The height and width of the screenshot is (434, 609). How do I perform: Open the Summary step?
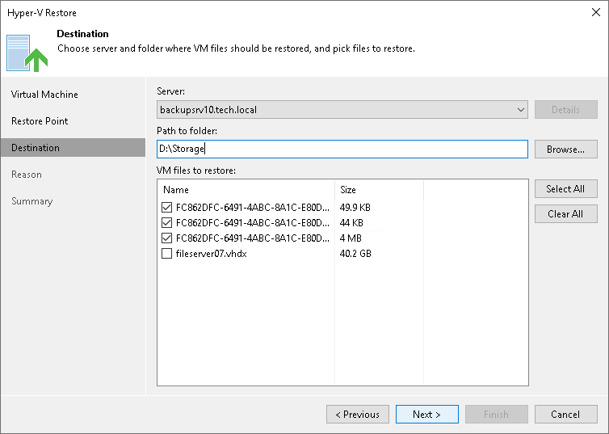pyautogui.click(x=31, y=201)
